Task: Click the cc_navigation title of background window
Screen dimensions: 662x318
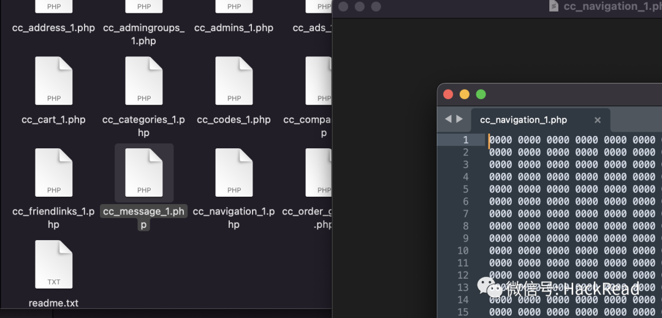Action: coord(612,6)
